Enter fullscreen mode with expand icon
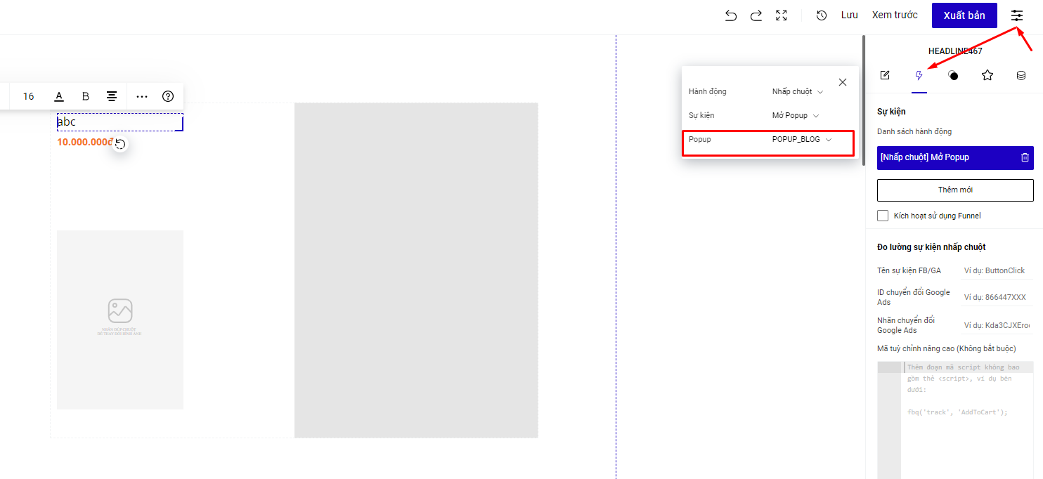This screenshot has height=479, width=1043. point(781,15)
